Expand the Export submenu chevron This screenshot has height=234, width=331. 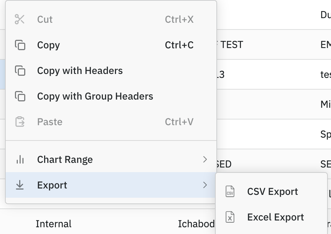[205, 185]
